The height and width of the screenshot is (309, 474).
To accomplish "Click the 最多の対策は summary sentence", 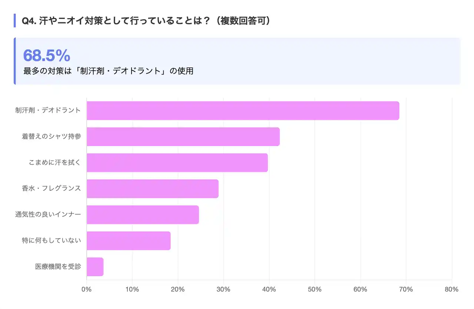I will (x=108, y=71).
